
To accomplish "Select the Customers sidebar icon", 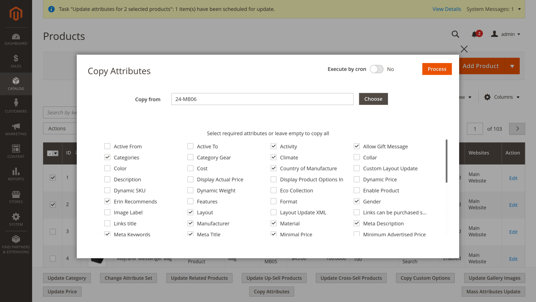I will click(16, 106).
